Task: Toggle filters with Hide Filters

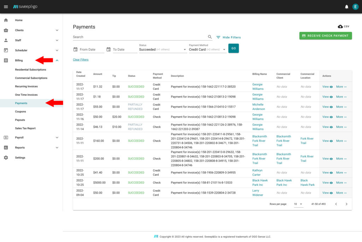Action: click(x=228, y=37)
